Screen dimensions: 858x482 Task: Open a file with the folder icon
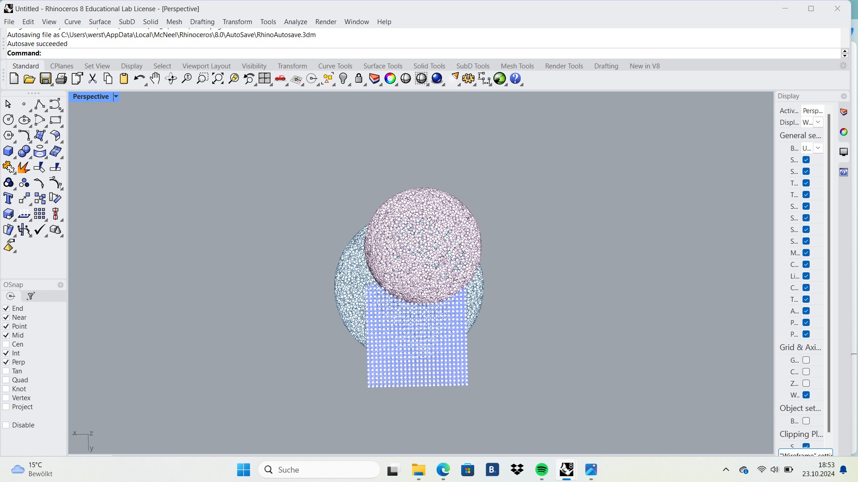coord(29,79)
